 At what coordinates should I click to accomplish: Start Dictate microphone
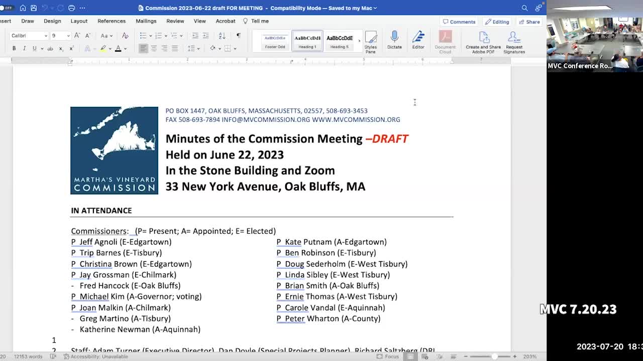pyautogui.click(x=394, y=40)
